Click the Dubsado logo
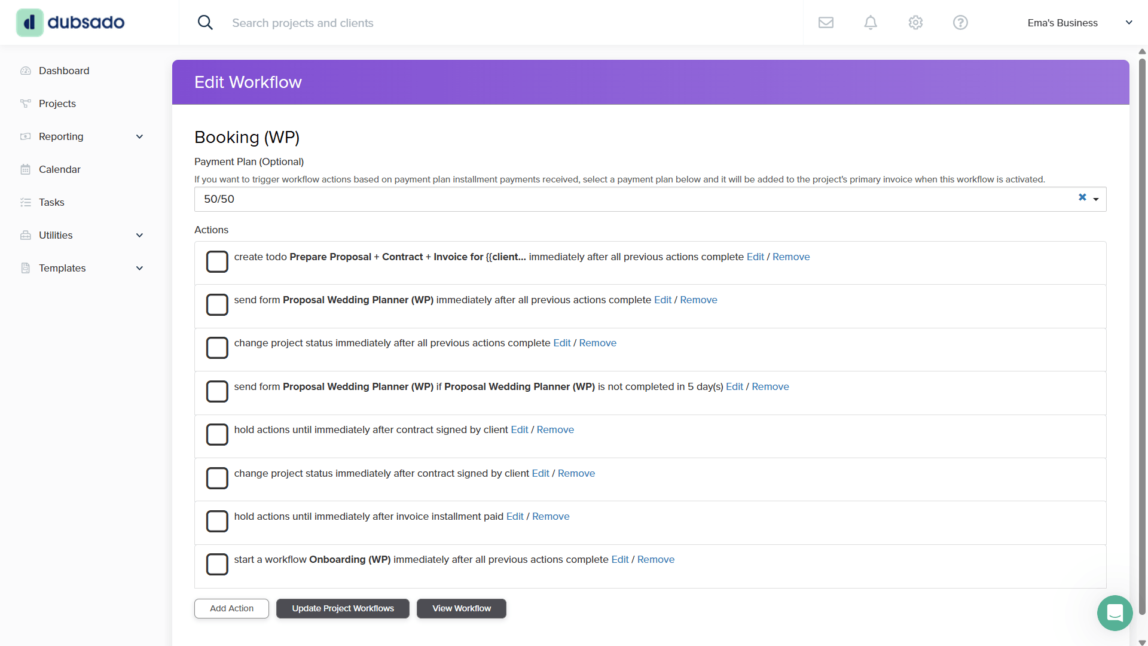Image resolution: width=1148 pixels, height=646 pixels. pyautogui.click(x=70, y=22)
